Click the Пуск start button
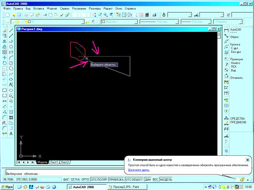Screen dimensions: 254x190 7,186
